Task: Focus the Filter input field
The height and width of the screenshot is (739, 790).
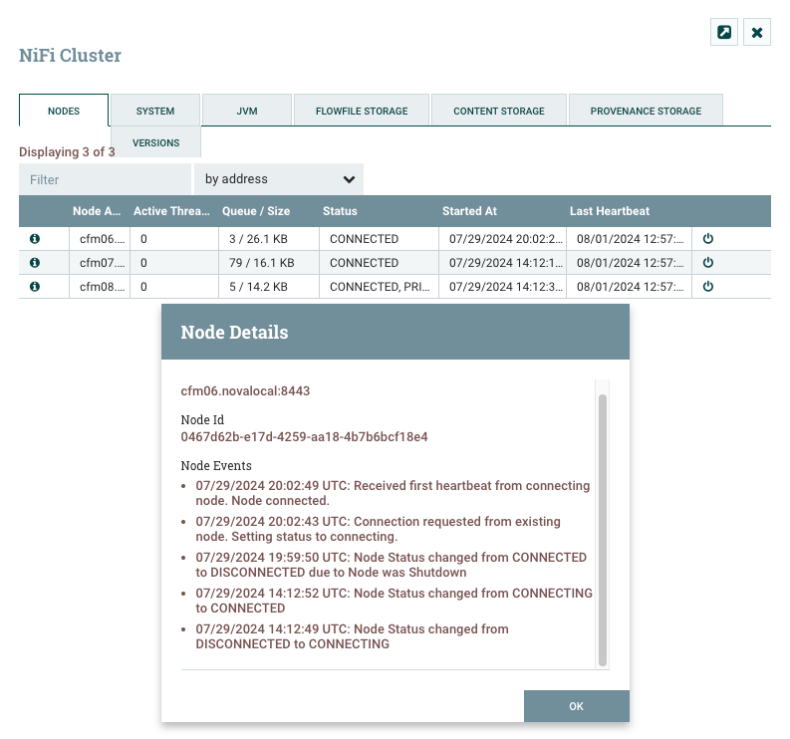Action: coord(105,179)
